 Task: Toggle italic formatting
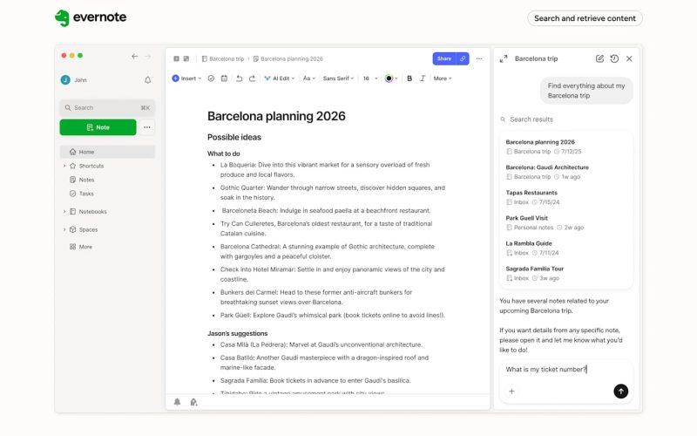[423, 78]
